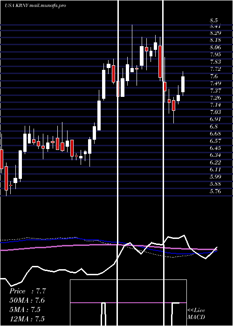Click the 8.29 price axis label
Screen dimensions: 233x326
tap(215, 33)
